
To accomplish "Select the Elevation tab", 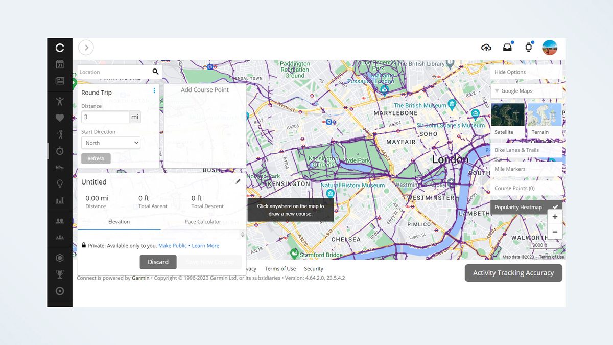I will [x=119, y=221].
